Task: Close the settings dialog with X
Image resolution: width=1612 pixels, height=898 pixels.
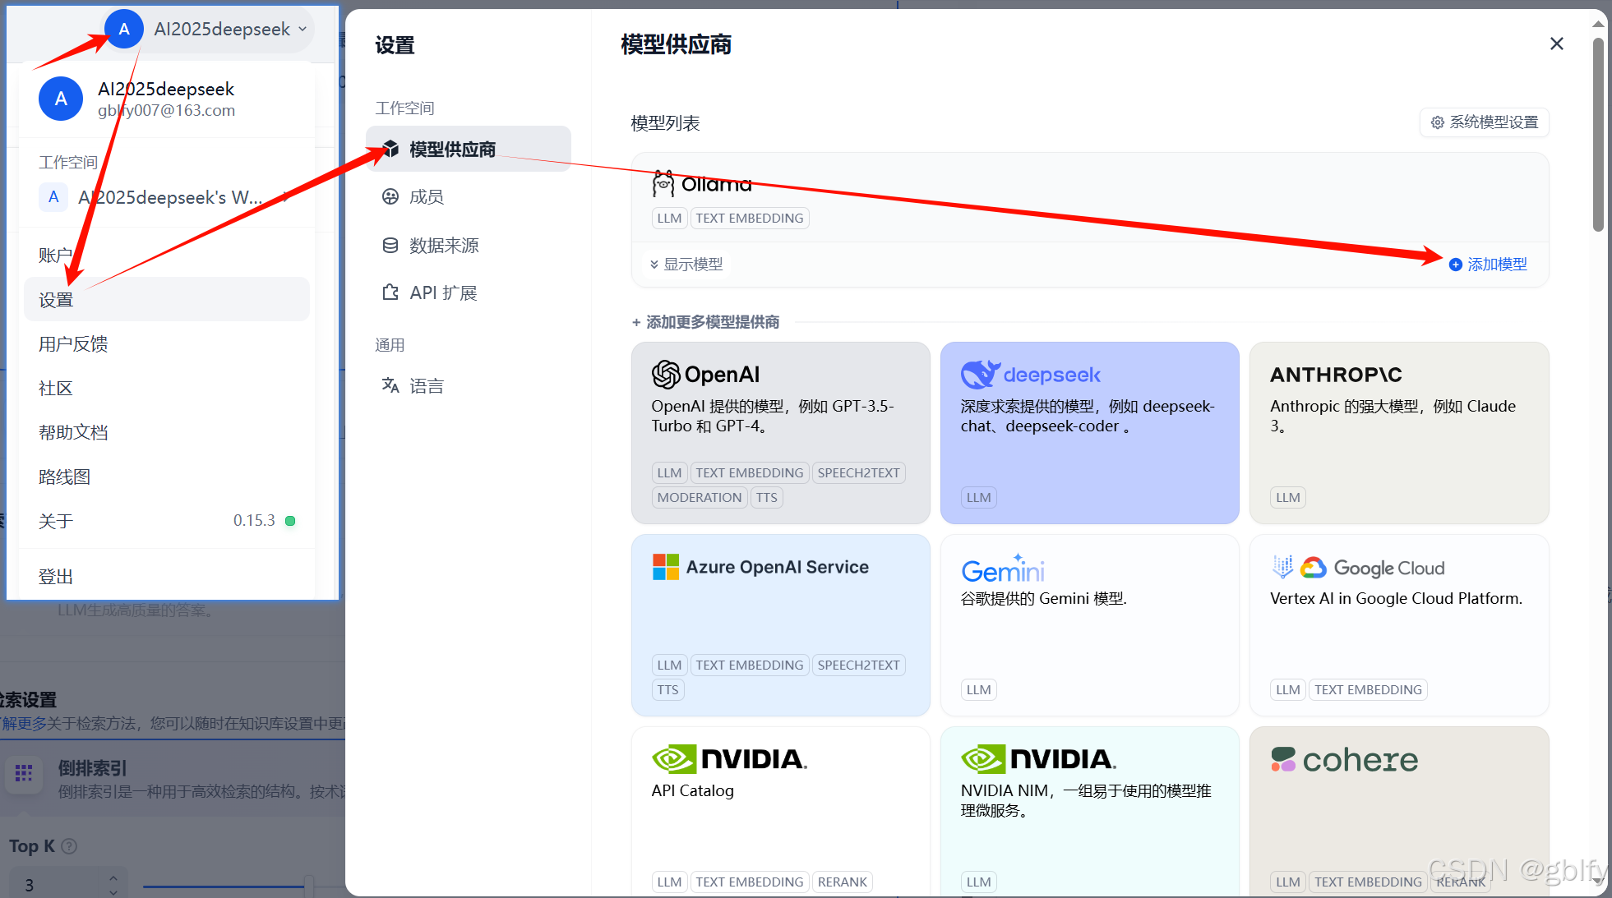Action: coord(1557,44)
